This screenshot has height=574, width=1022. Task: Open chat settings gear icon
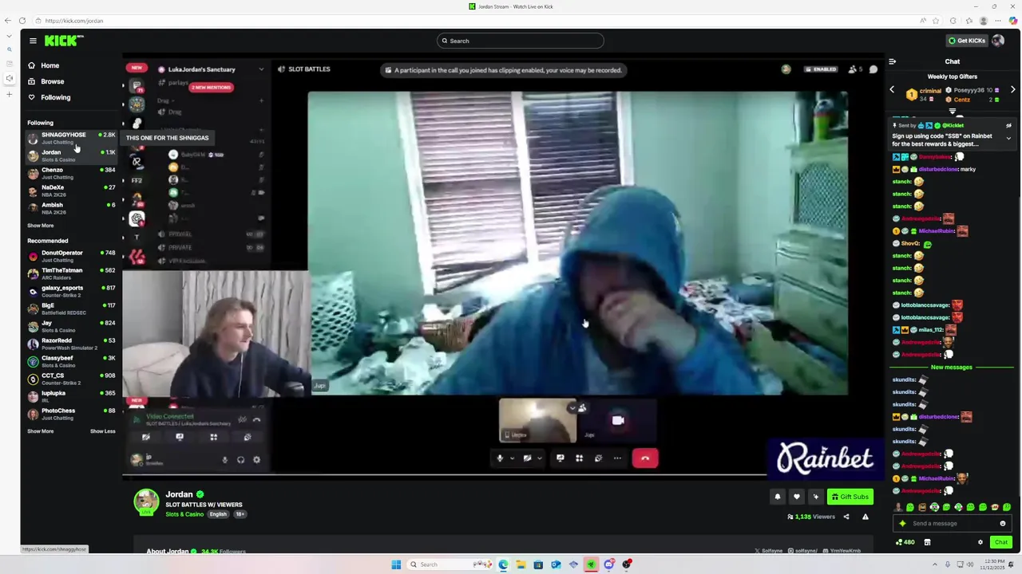980,542
